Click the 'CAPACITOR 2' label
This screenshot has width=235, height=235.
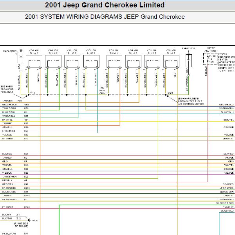tap(188, 50)
